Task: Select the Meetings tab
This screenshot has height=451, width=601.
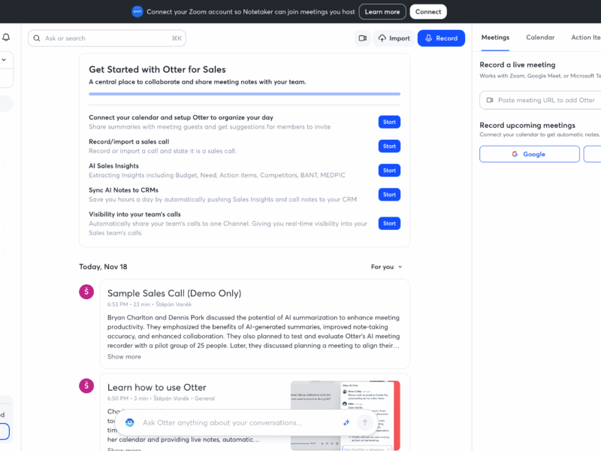Action: click(495, 38)
